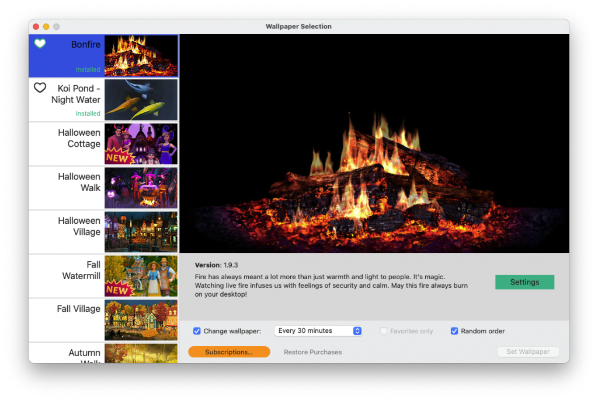Click the Bonfire title text
The height and width of the screenshot is (401, 598).
coord(85,44)
